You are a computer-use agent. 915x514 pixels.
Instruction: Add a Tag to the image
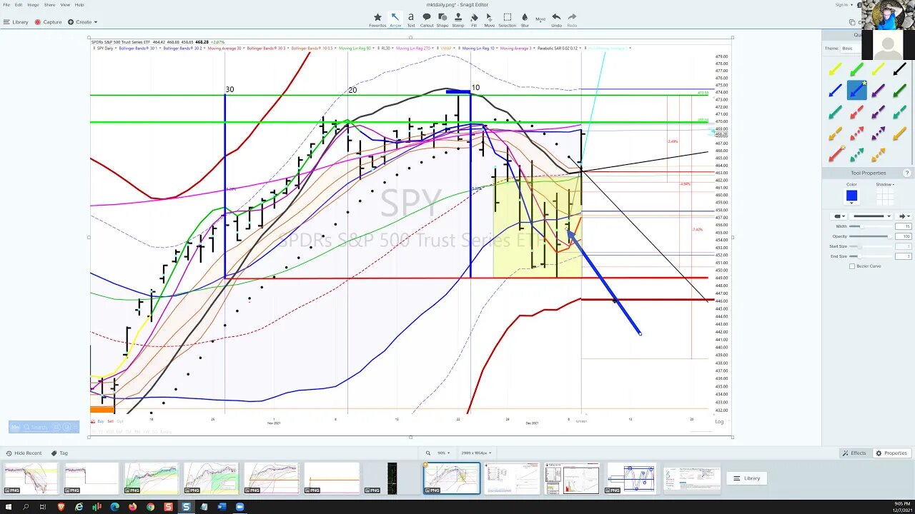pos(59,453)
